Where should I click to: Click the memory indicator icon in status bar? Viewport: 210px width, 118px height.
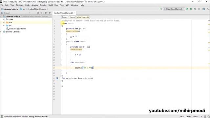tap(208, 117)
